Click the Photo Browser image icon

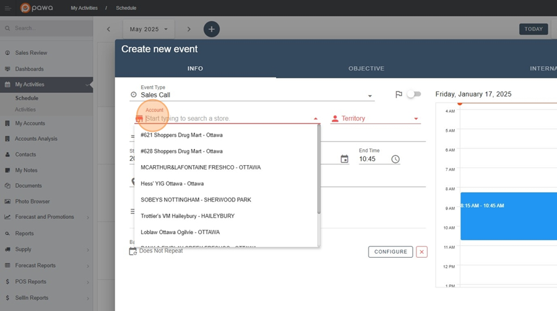pos(7,202)
